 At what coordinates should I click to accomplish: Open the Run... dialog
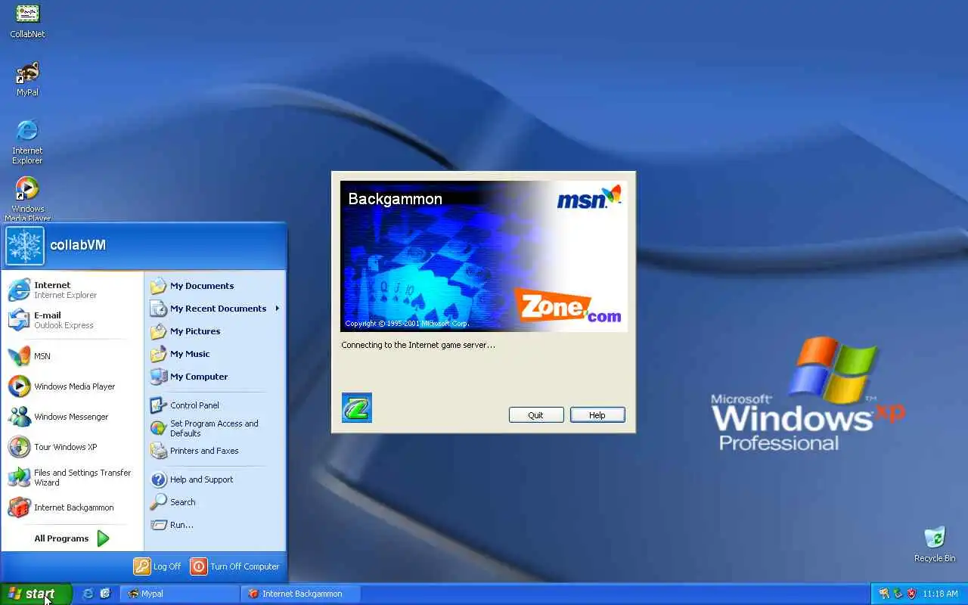point(215,525)
